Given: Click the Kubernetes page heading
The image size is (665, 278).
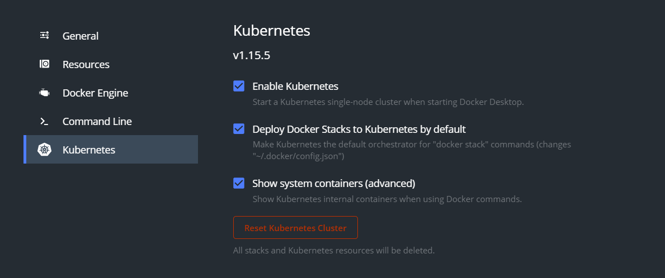Looking at the screenshot, I should [x=271, y=31].
